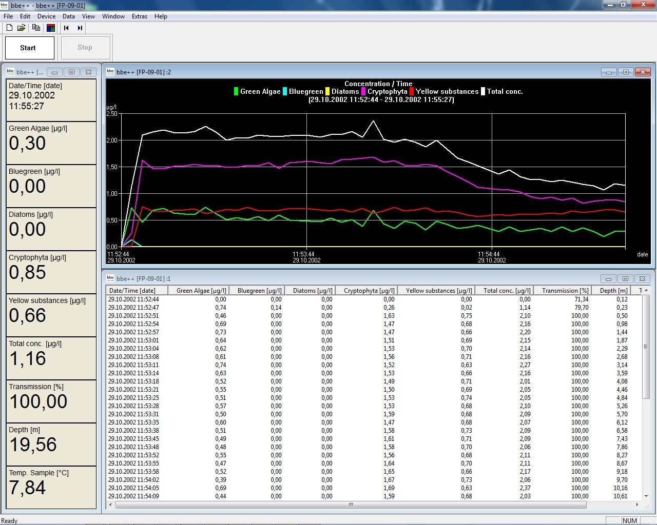Click the green Green Algae legend swatch

236,92
